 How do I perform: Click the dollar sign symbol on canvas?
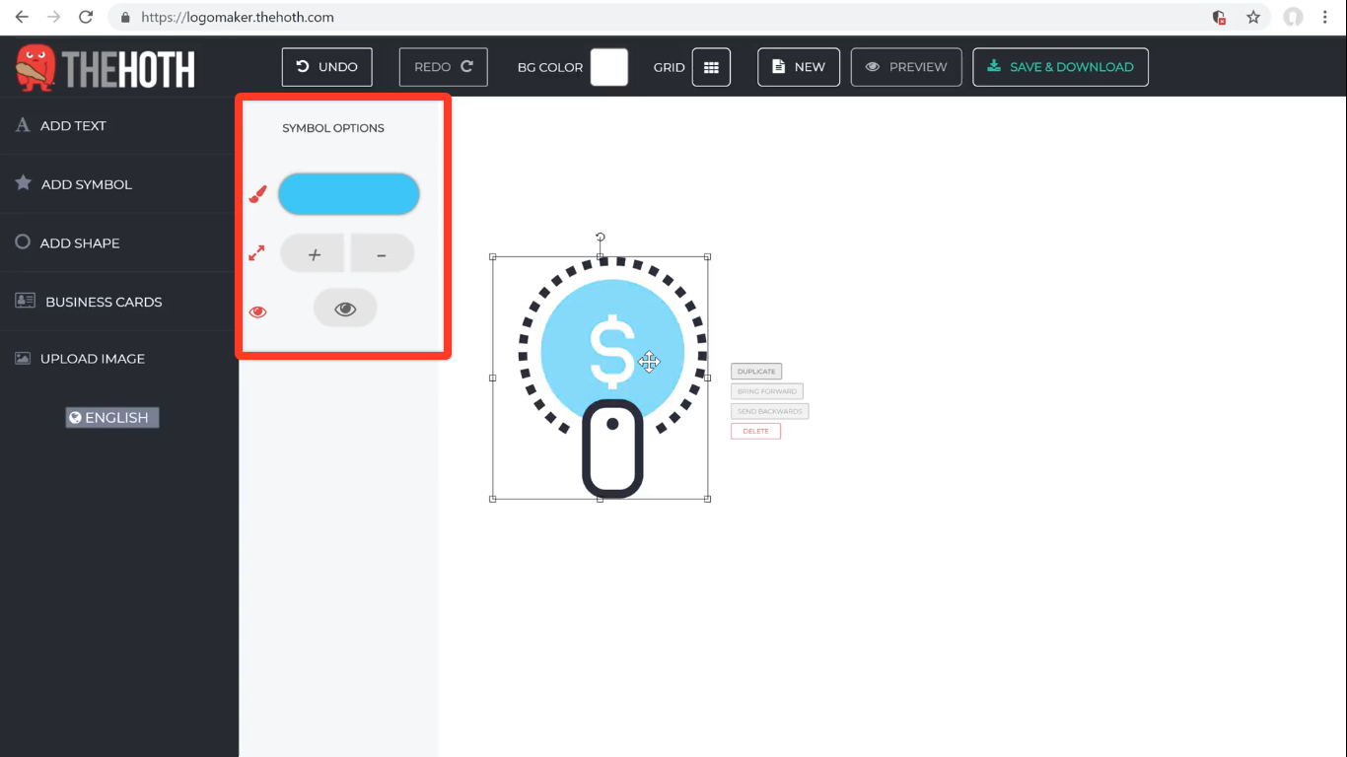click(612, 351)
